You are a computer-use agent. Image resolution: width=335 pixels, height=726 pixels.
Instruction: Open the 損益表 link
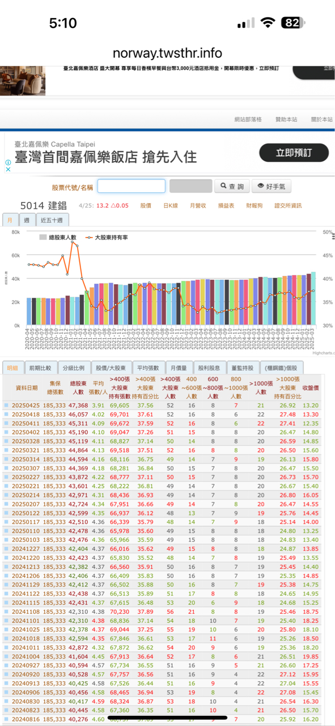[226, 205]
